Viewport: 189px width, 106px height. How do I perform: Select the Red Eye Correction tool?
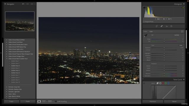pyautogui.click(x=167, y=26)
